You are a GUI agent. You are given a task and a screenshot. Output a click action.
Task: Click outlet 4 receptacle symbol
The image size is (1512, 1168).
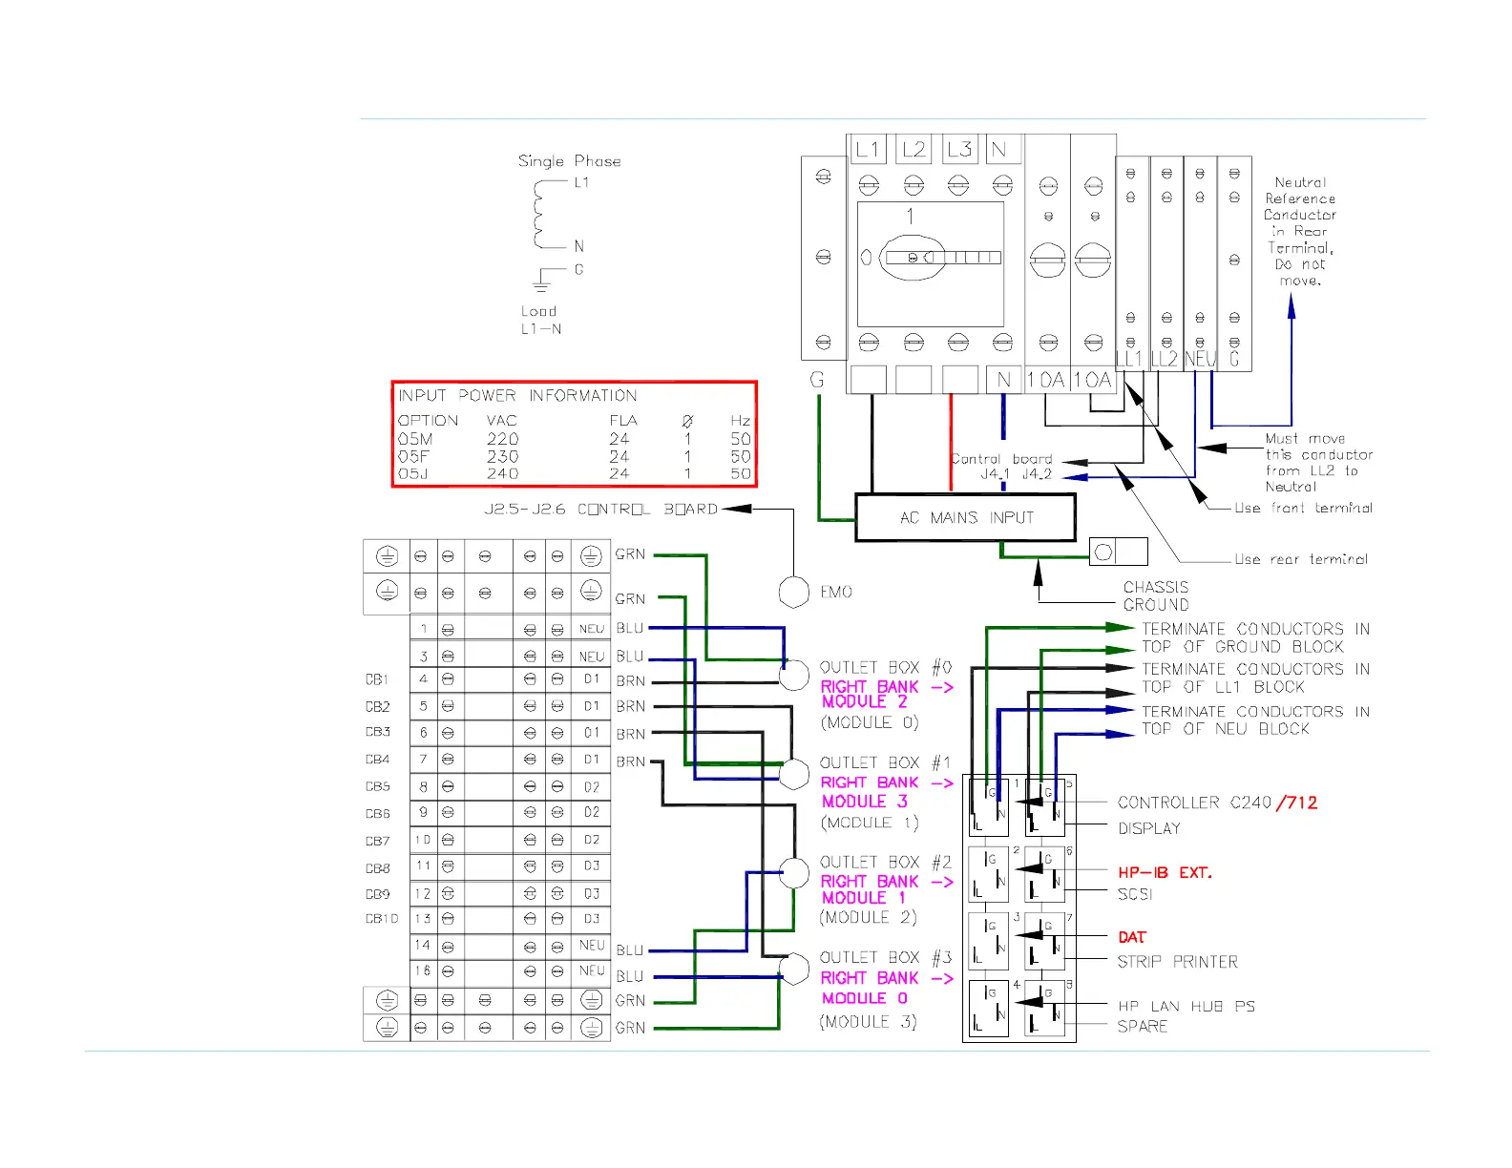click(989, 1008)
